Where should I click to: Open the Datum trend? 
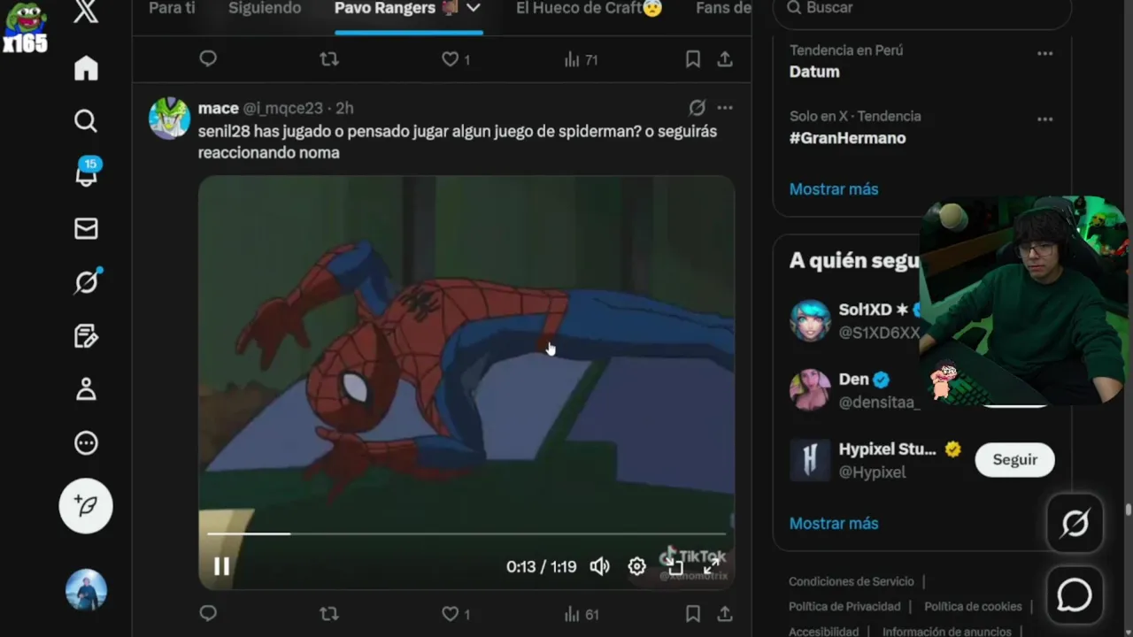pyautogui.click(x=814, y=72)
